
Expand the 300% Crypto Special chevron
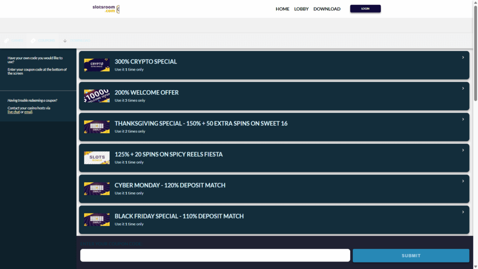463,57
